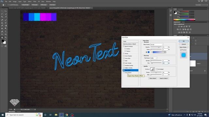Click Cancel in Layer Style dialog

[x=184, y=44]
